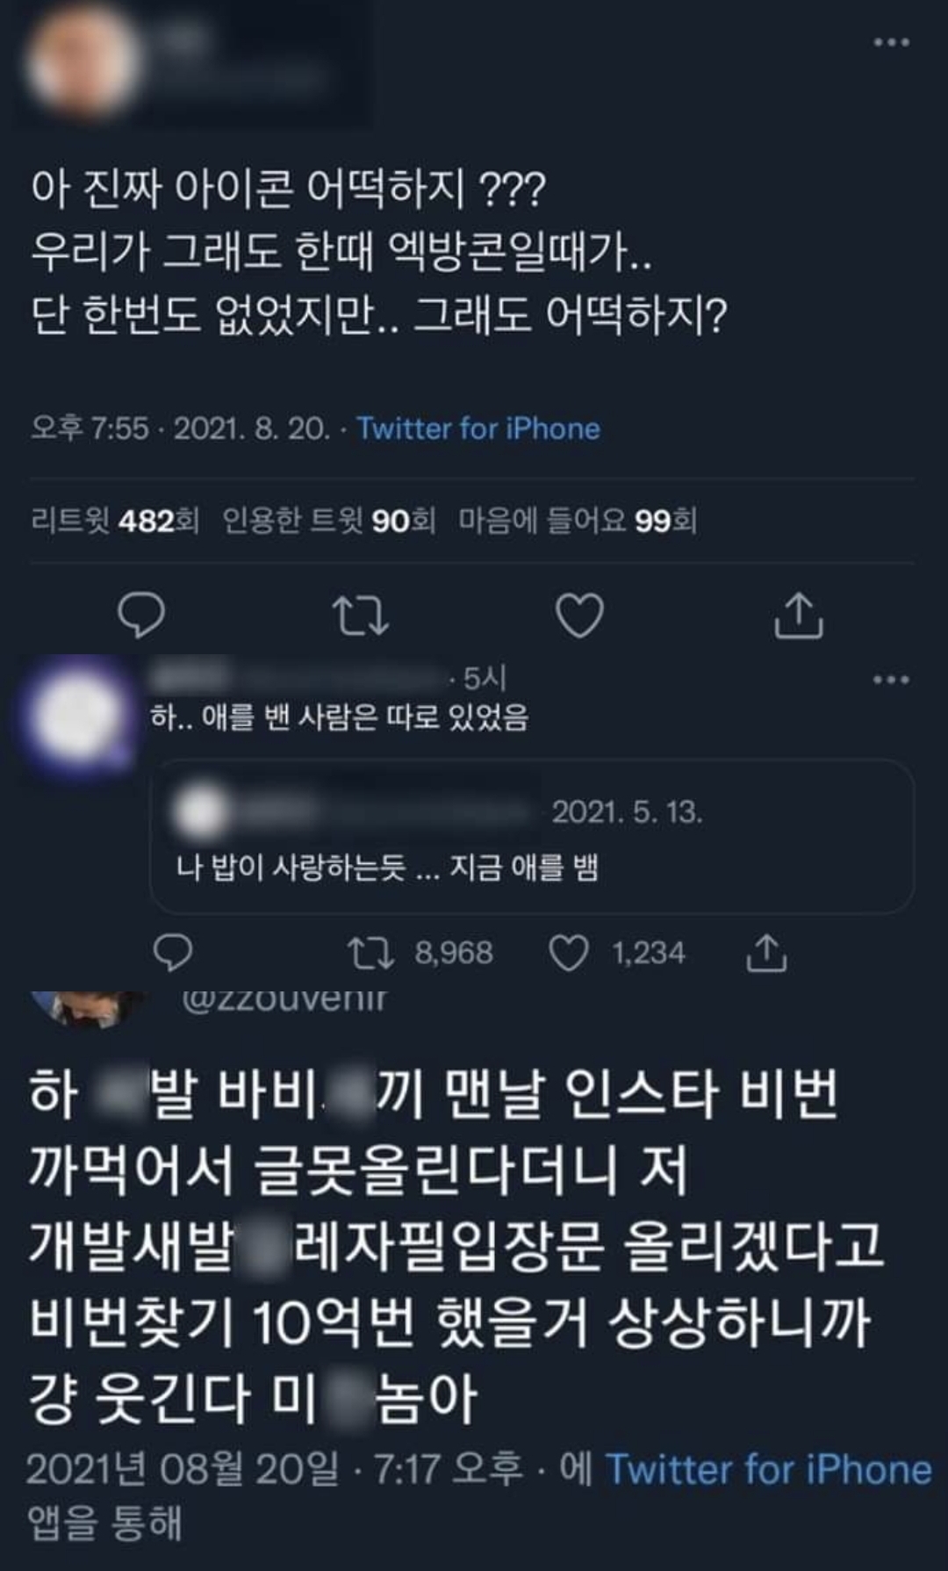Viewport: 948px width, 1571px height.
Task: Tap the retweet icon under the main tweet
Action: (x=361, y=616)
